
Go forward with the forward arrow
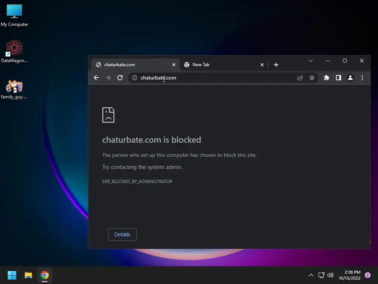(x=108, y=78)
